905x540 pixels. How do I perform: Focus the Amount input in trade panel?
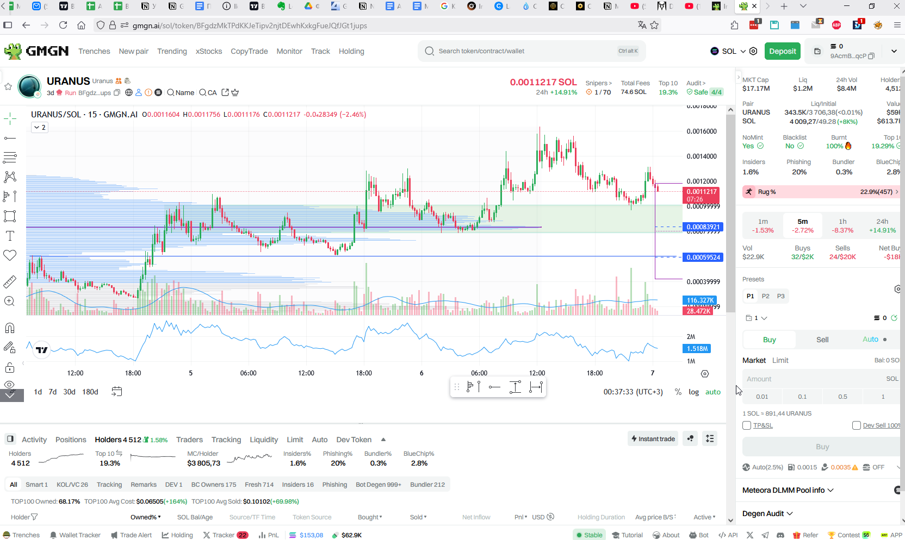point(821,379)
